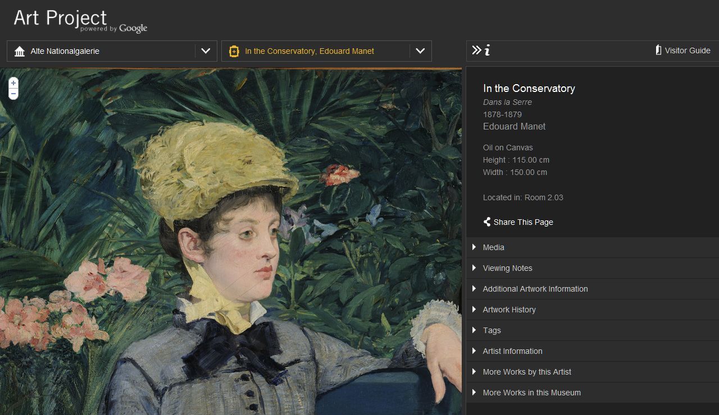Expand Additional Artwork Information
Screen dimensions: 719x415
click(x=535, y=289)
